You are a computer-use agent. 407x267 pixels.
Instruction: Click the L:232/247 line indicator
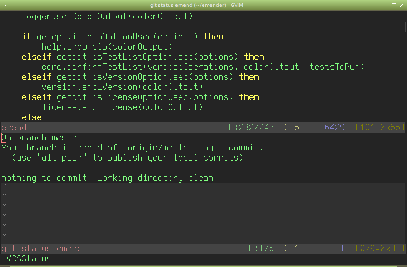[x=250, y=128]
